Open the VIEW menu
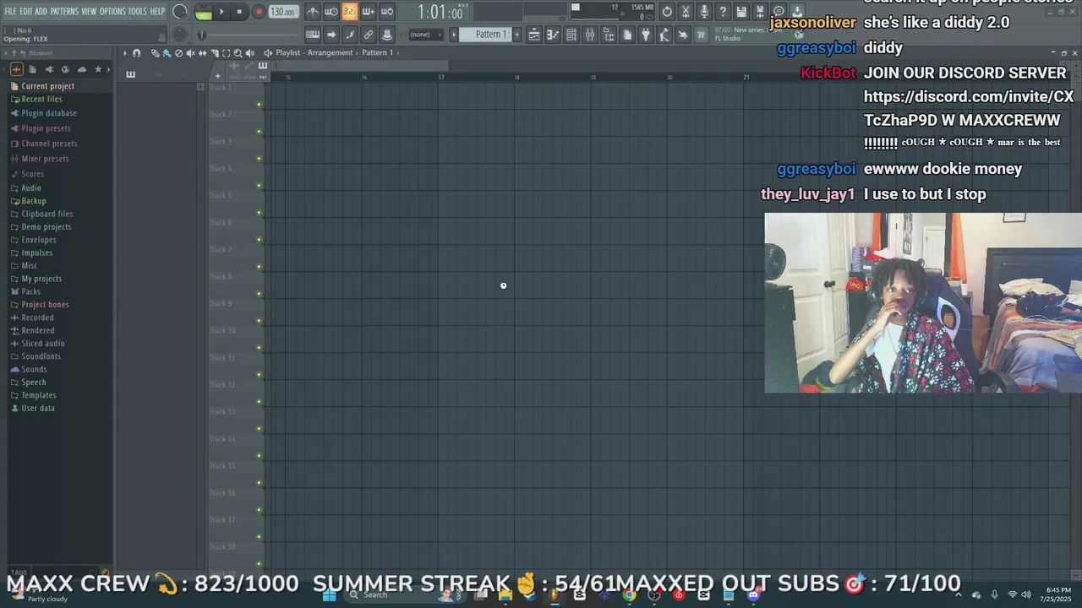Screen dimensions: 1082x608 pos(89,12)
